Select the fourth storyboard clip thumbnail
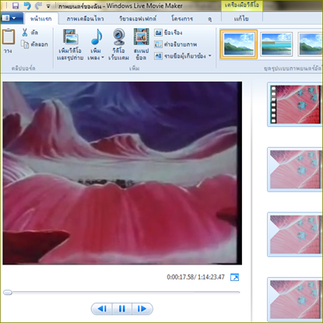The image size is (323, 323). click(x=295, y=299)
